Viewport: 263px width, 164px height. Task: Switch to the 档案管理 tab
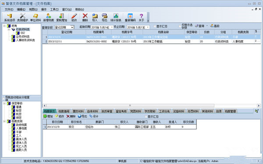[x=231, y=111]
